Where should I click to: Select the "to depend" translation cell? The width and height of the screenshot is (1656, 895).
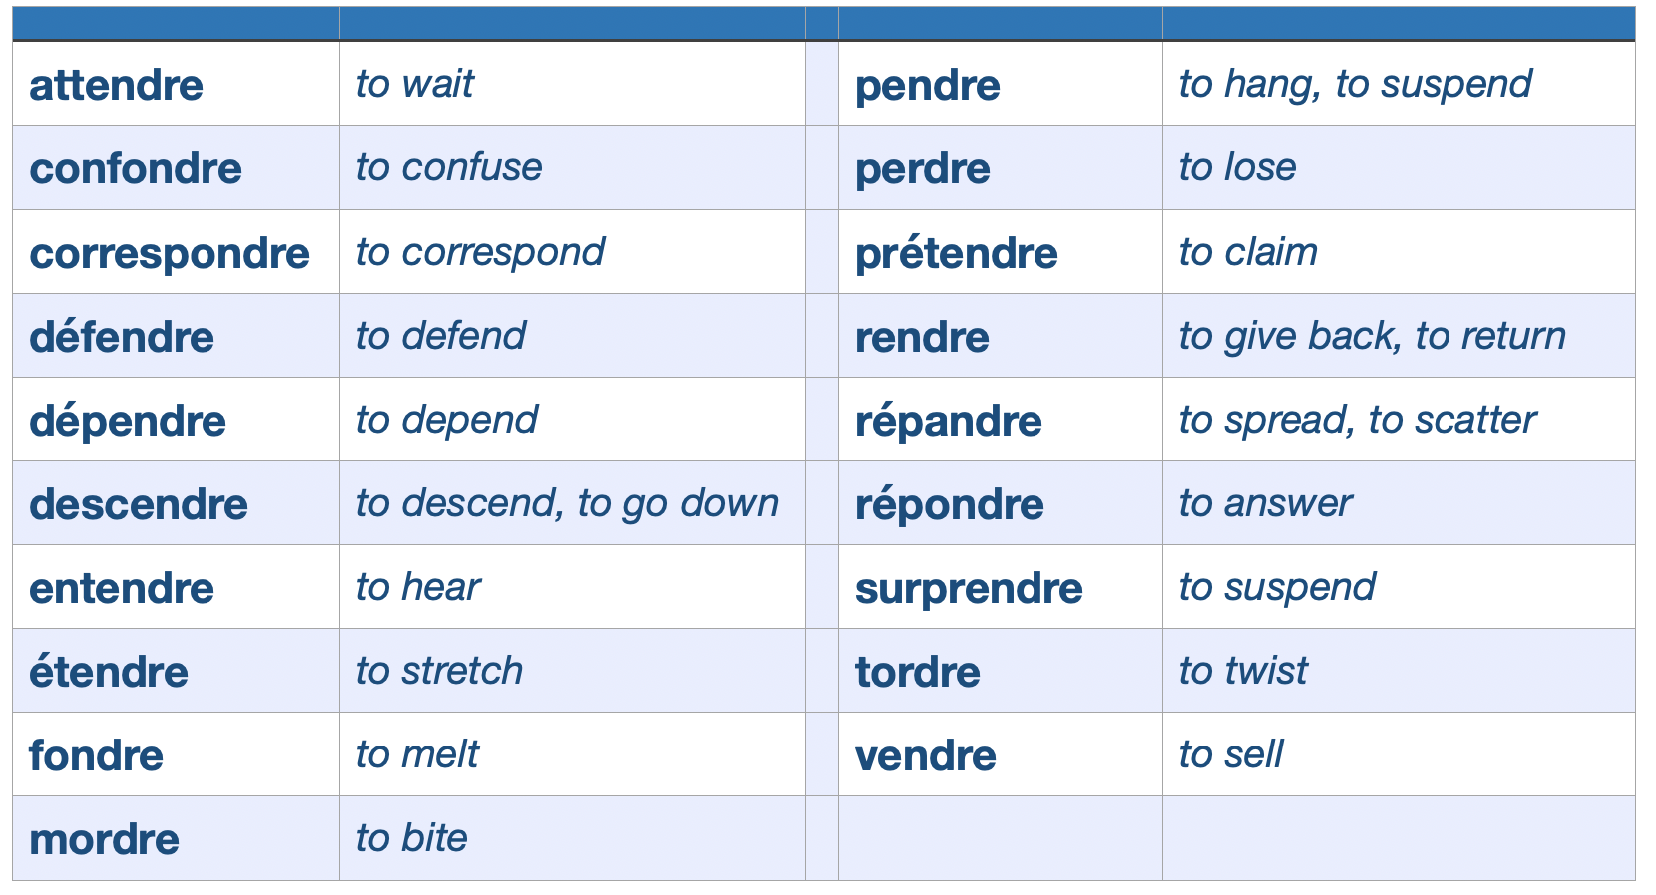tap(447, 420)
